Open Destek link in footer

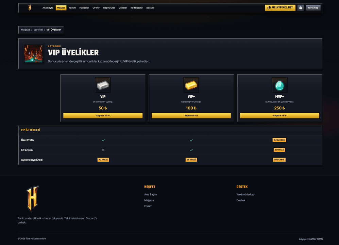point(241,200)
